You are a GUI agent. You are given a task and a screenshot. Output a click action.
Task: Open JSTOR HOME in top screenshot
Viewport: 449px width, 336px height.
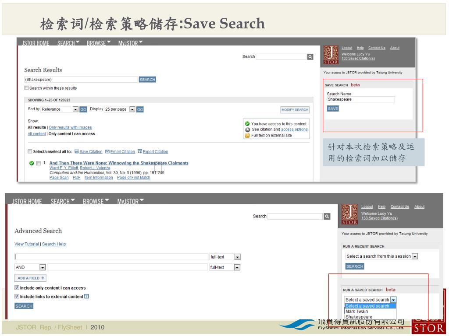(x=36, y=43)
